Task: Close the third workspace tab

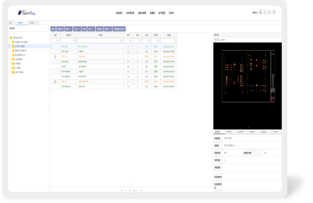Action: pos(37,23)
